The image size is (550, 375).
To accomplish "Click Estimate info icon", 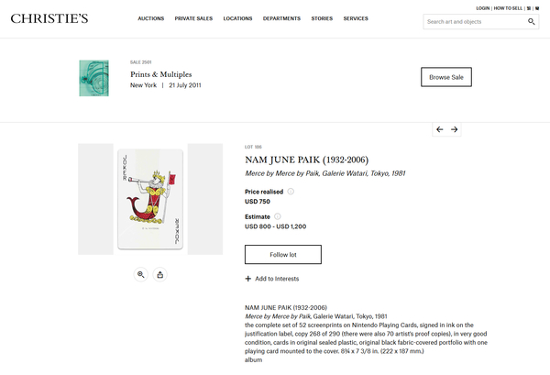I will click(x=278, y=216).
